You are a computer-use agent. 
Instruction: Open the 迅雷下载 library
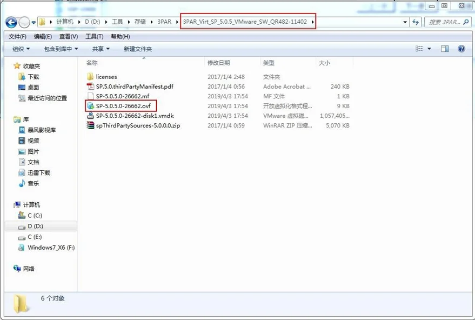[x=39, y=172]
